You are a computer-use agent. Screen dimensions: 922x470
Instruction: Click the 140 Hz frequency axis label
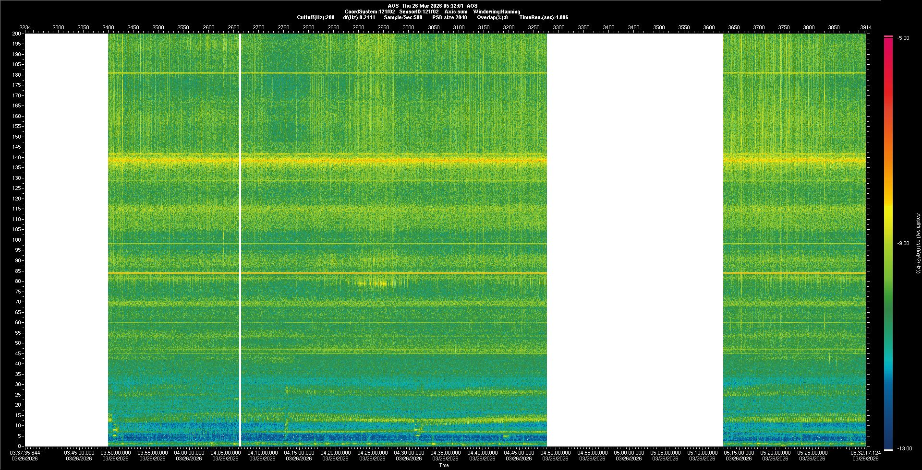pos(17,157)
